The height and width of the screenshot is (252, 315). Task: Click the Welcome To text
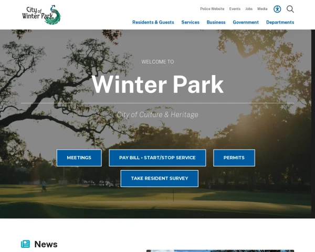[x=157, y=62]
